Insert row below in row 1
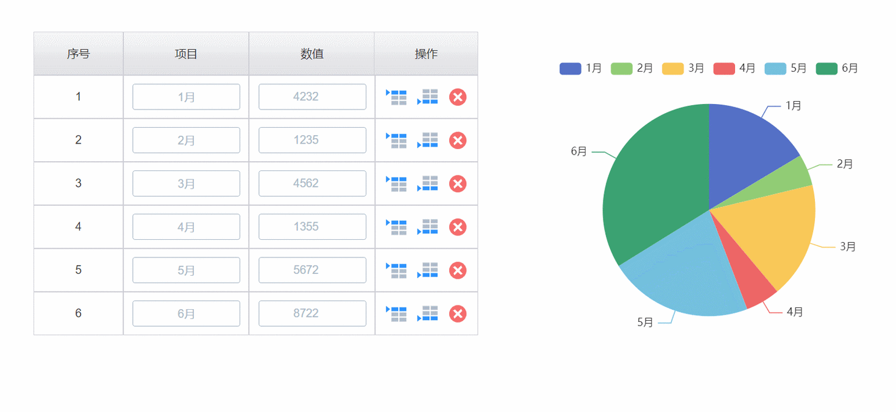 click(427, 97)
